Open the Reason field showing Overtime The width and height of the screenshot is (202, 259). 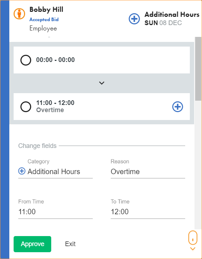coord(148,172)
